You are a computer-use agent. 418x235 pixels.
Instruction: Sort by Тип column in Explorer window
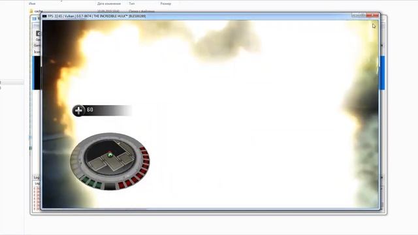pos(132,4)
